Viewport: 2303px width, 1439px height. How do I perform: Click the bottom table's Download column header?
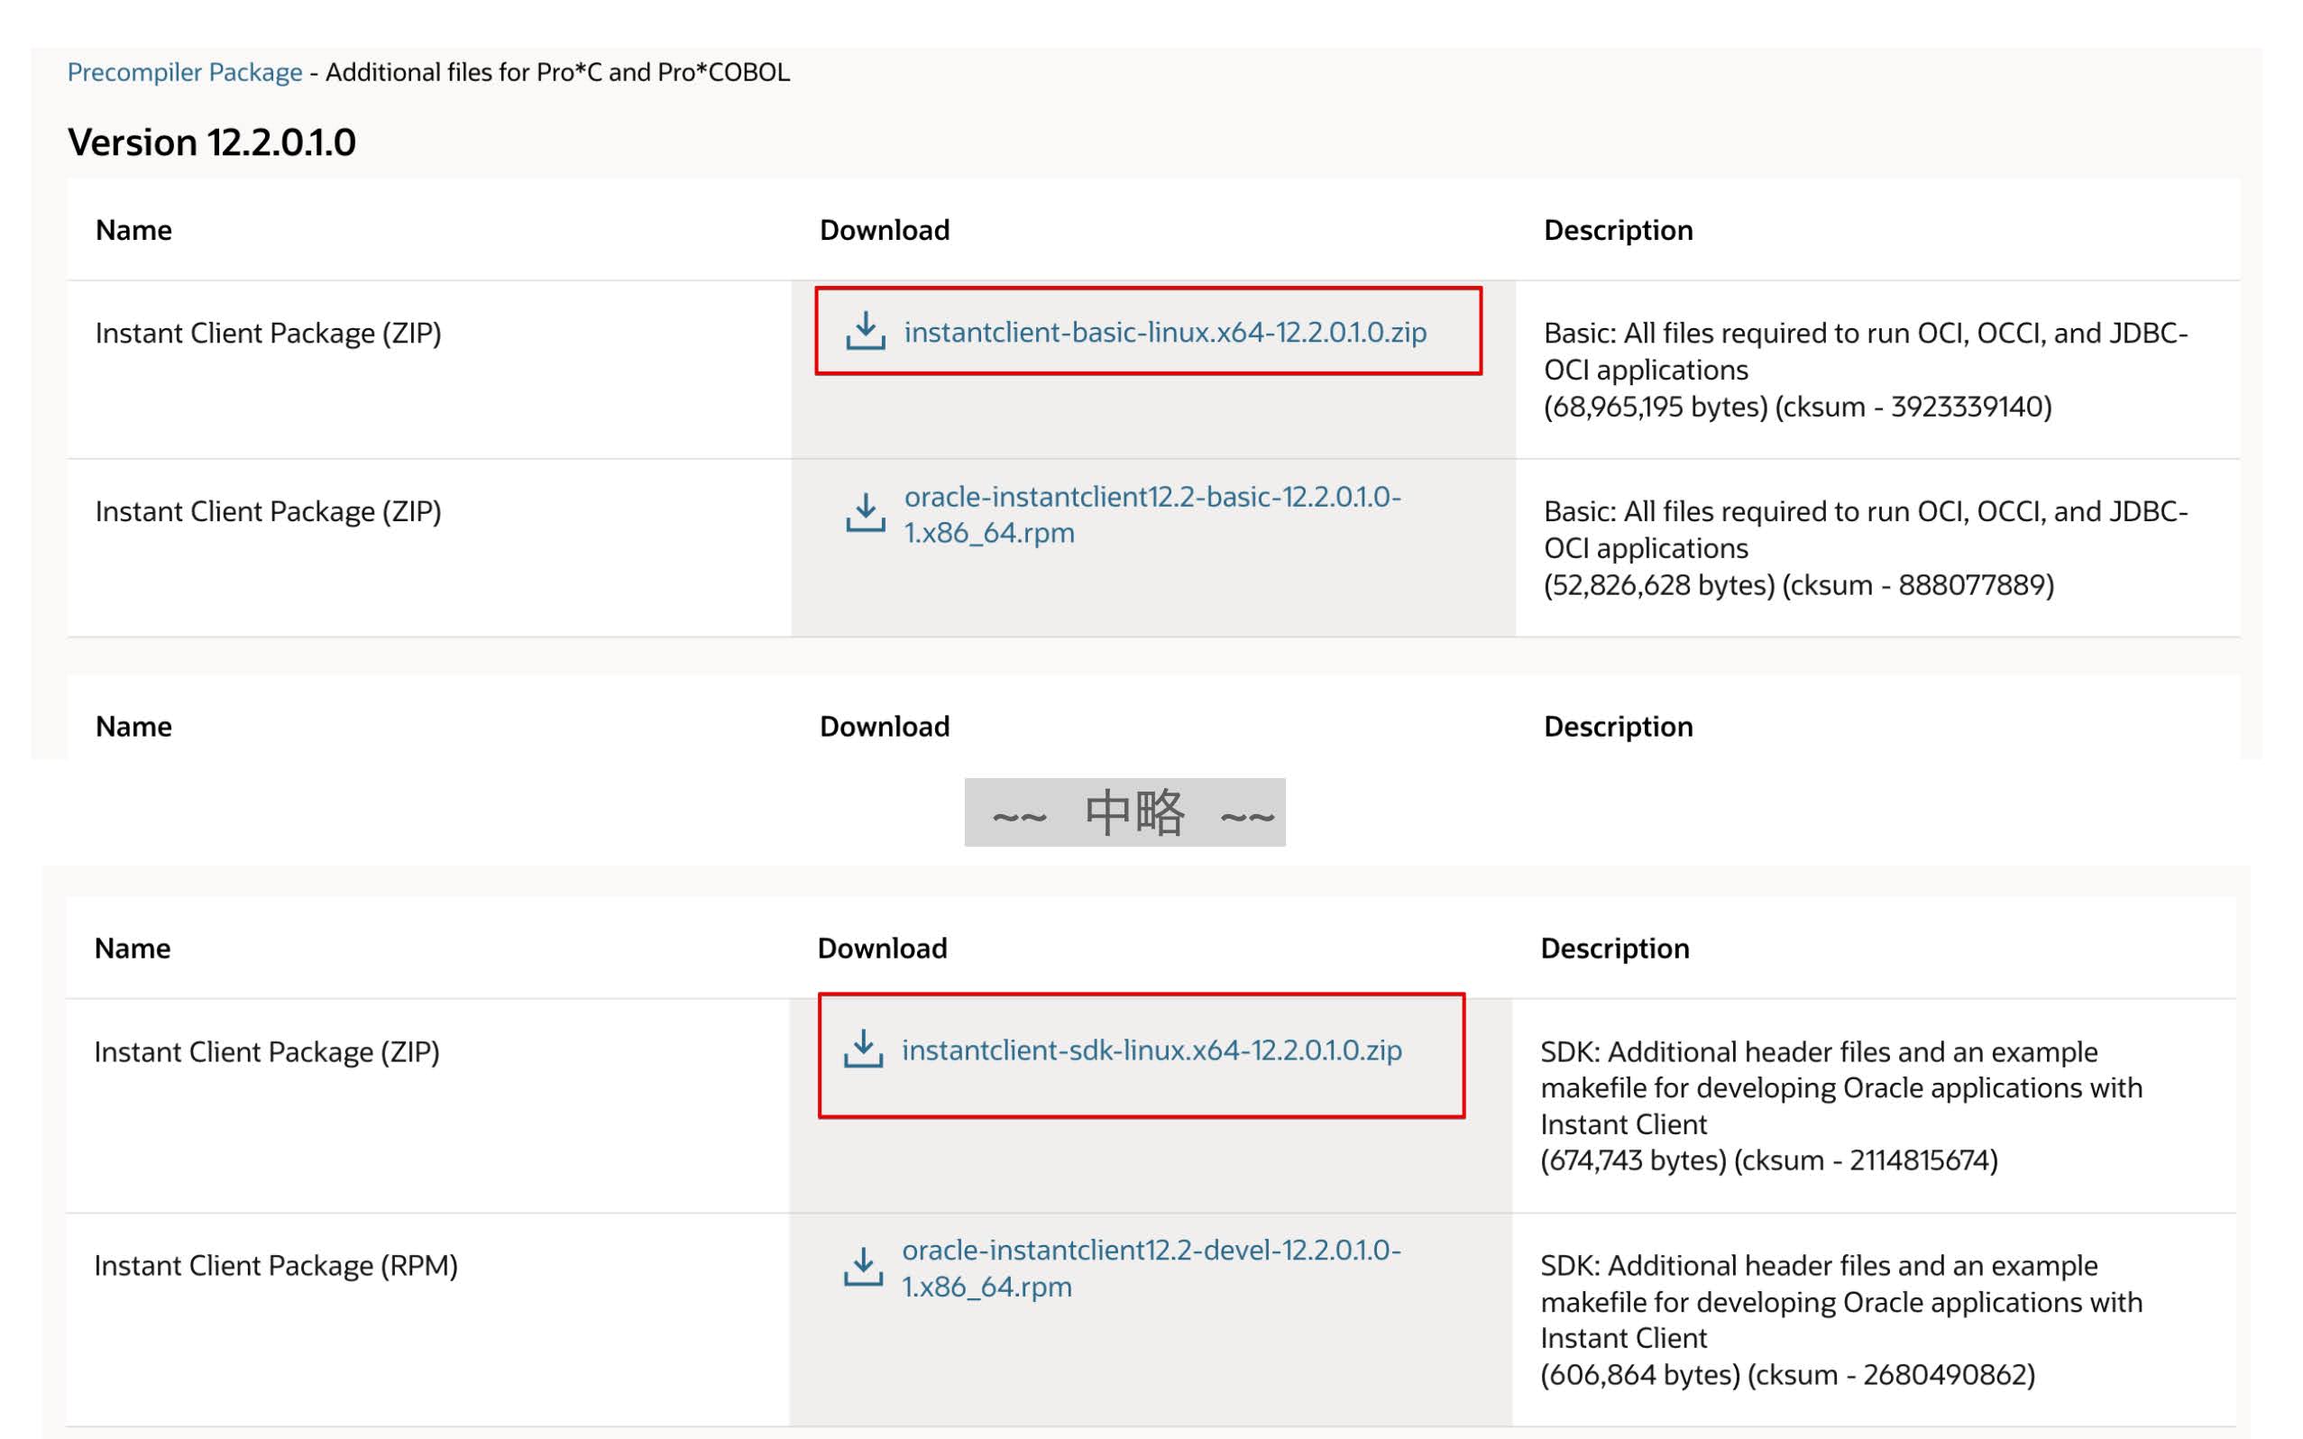[881, 948]
